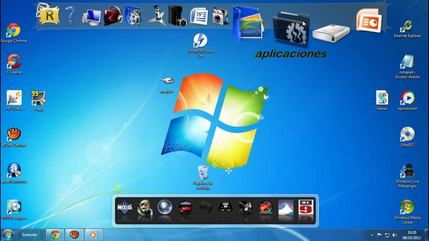Open Chrome from the taskbar

tap(55, 235)
